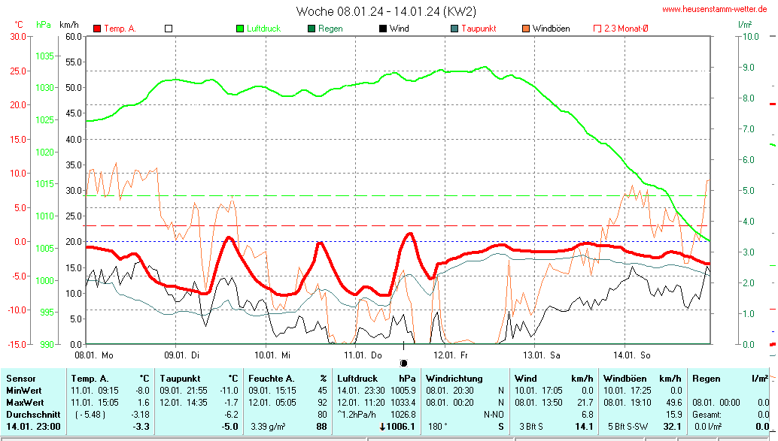Click the 14.01. 23:00 timestamp row label
The width and height of the screenshot is (778, 441).
click(x=35, y=427)
